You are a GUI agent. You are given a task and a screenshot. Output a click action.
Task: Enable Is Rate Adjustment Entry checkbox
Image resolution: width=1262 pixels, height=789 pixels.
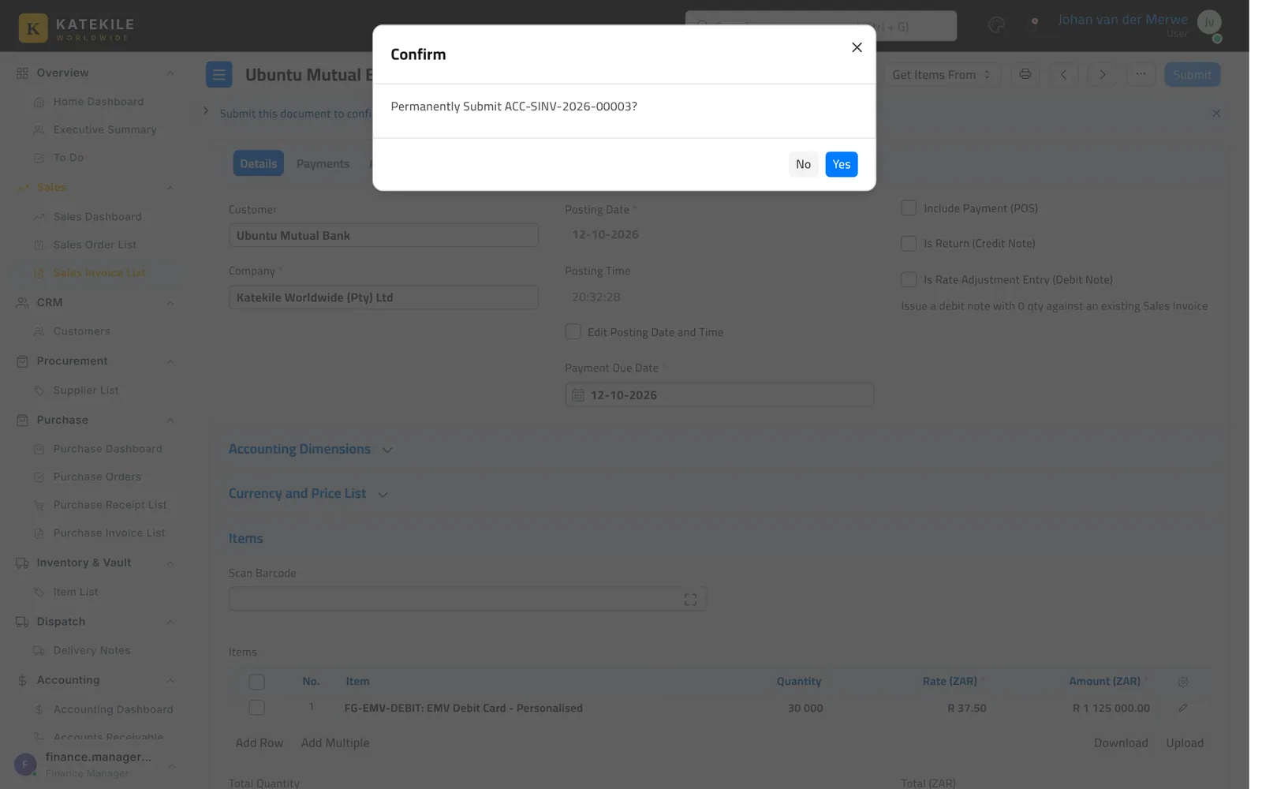tap(909, 280)
